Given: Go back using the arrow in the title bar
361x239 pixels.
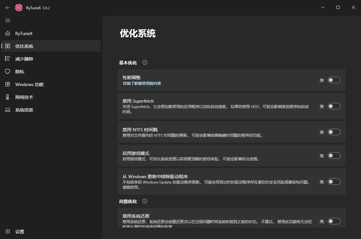Looking at the screenshot, I should (7, 7).
